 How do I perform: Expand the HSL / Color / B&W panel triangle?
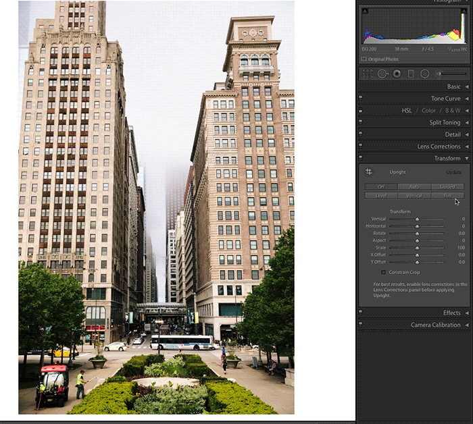tap(467, 111)
